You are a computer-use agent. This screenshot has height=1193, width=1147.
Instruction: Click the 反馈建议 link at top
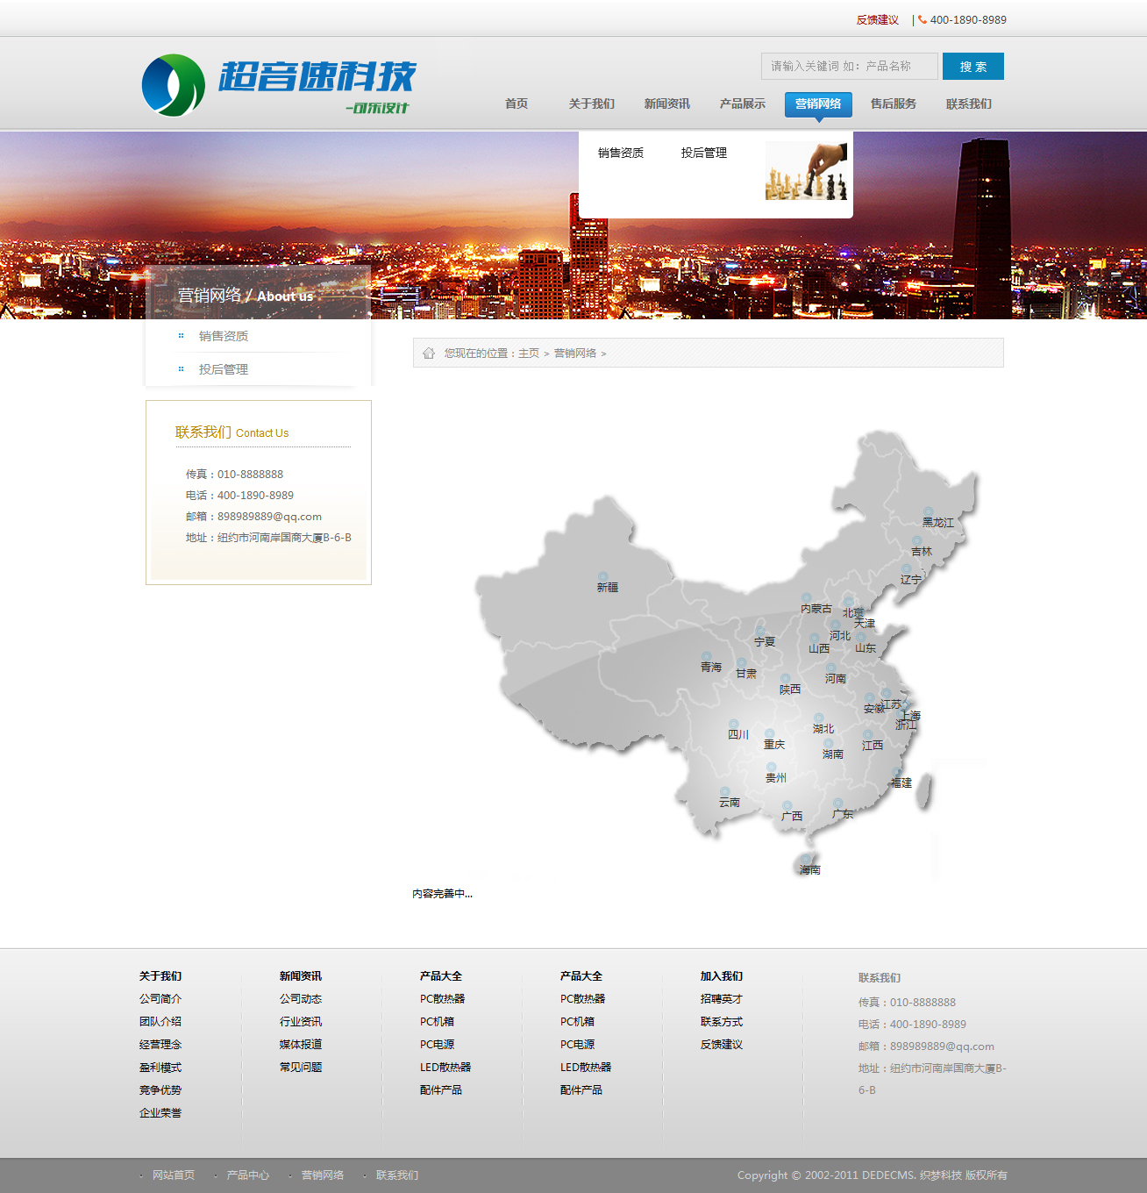point(877,19)
